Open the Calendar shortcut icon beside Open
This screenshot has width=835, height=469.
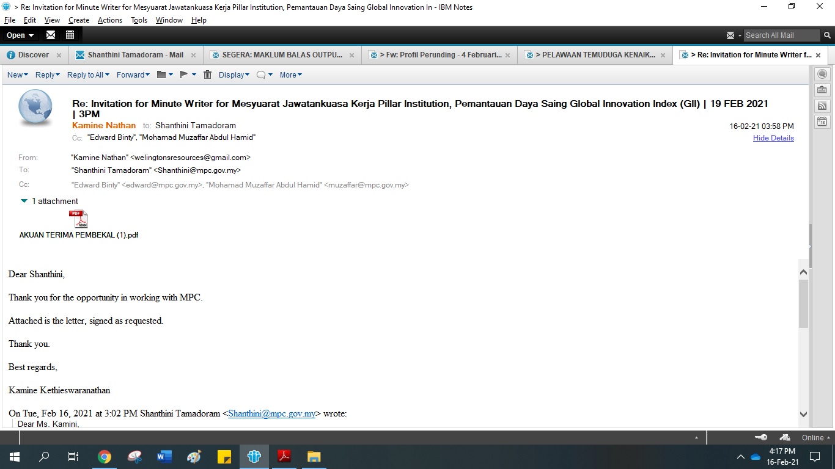[x=70, y=35]
